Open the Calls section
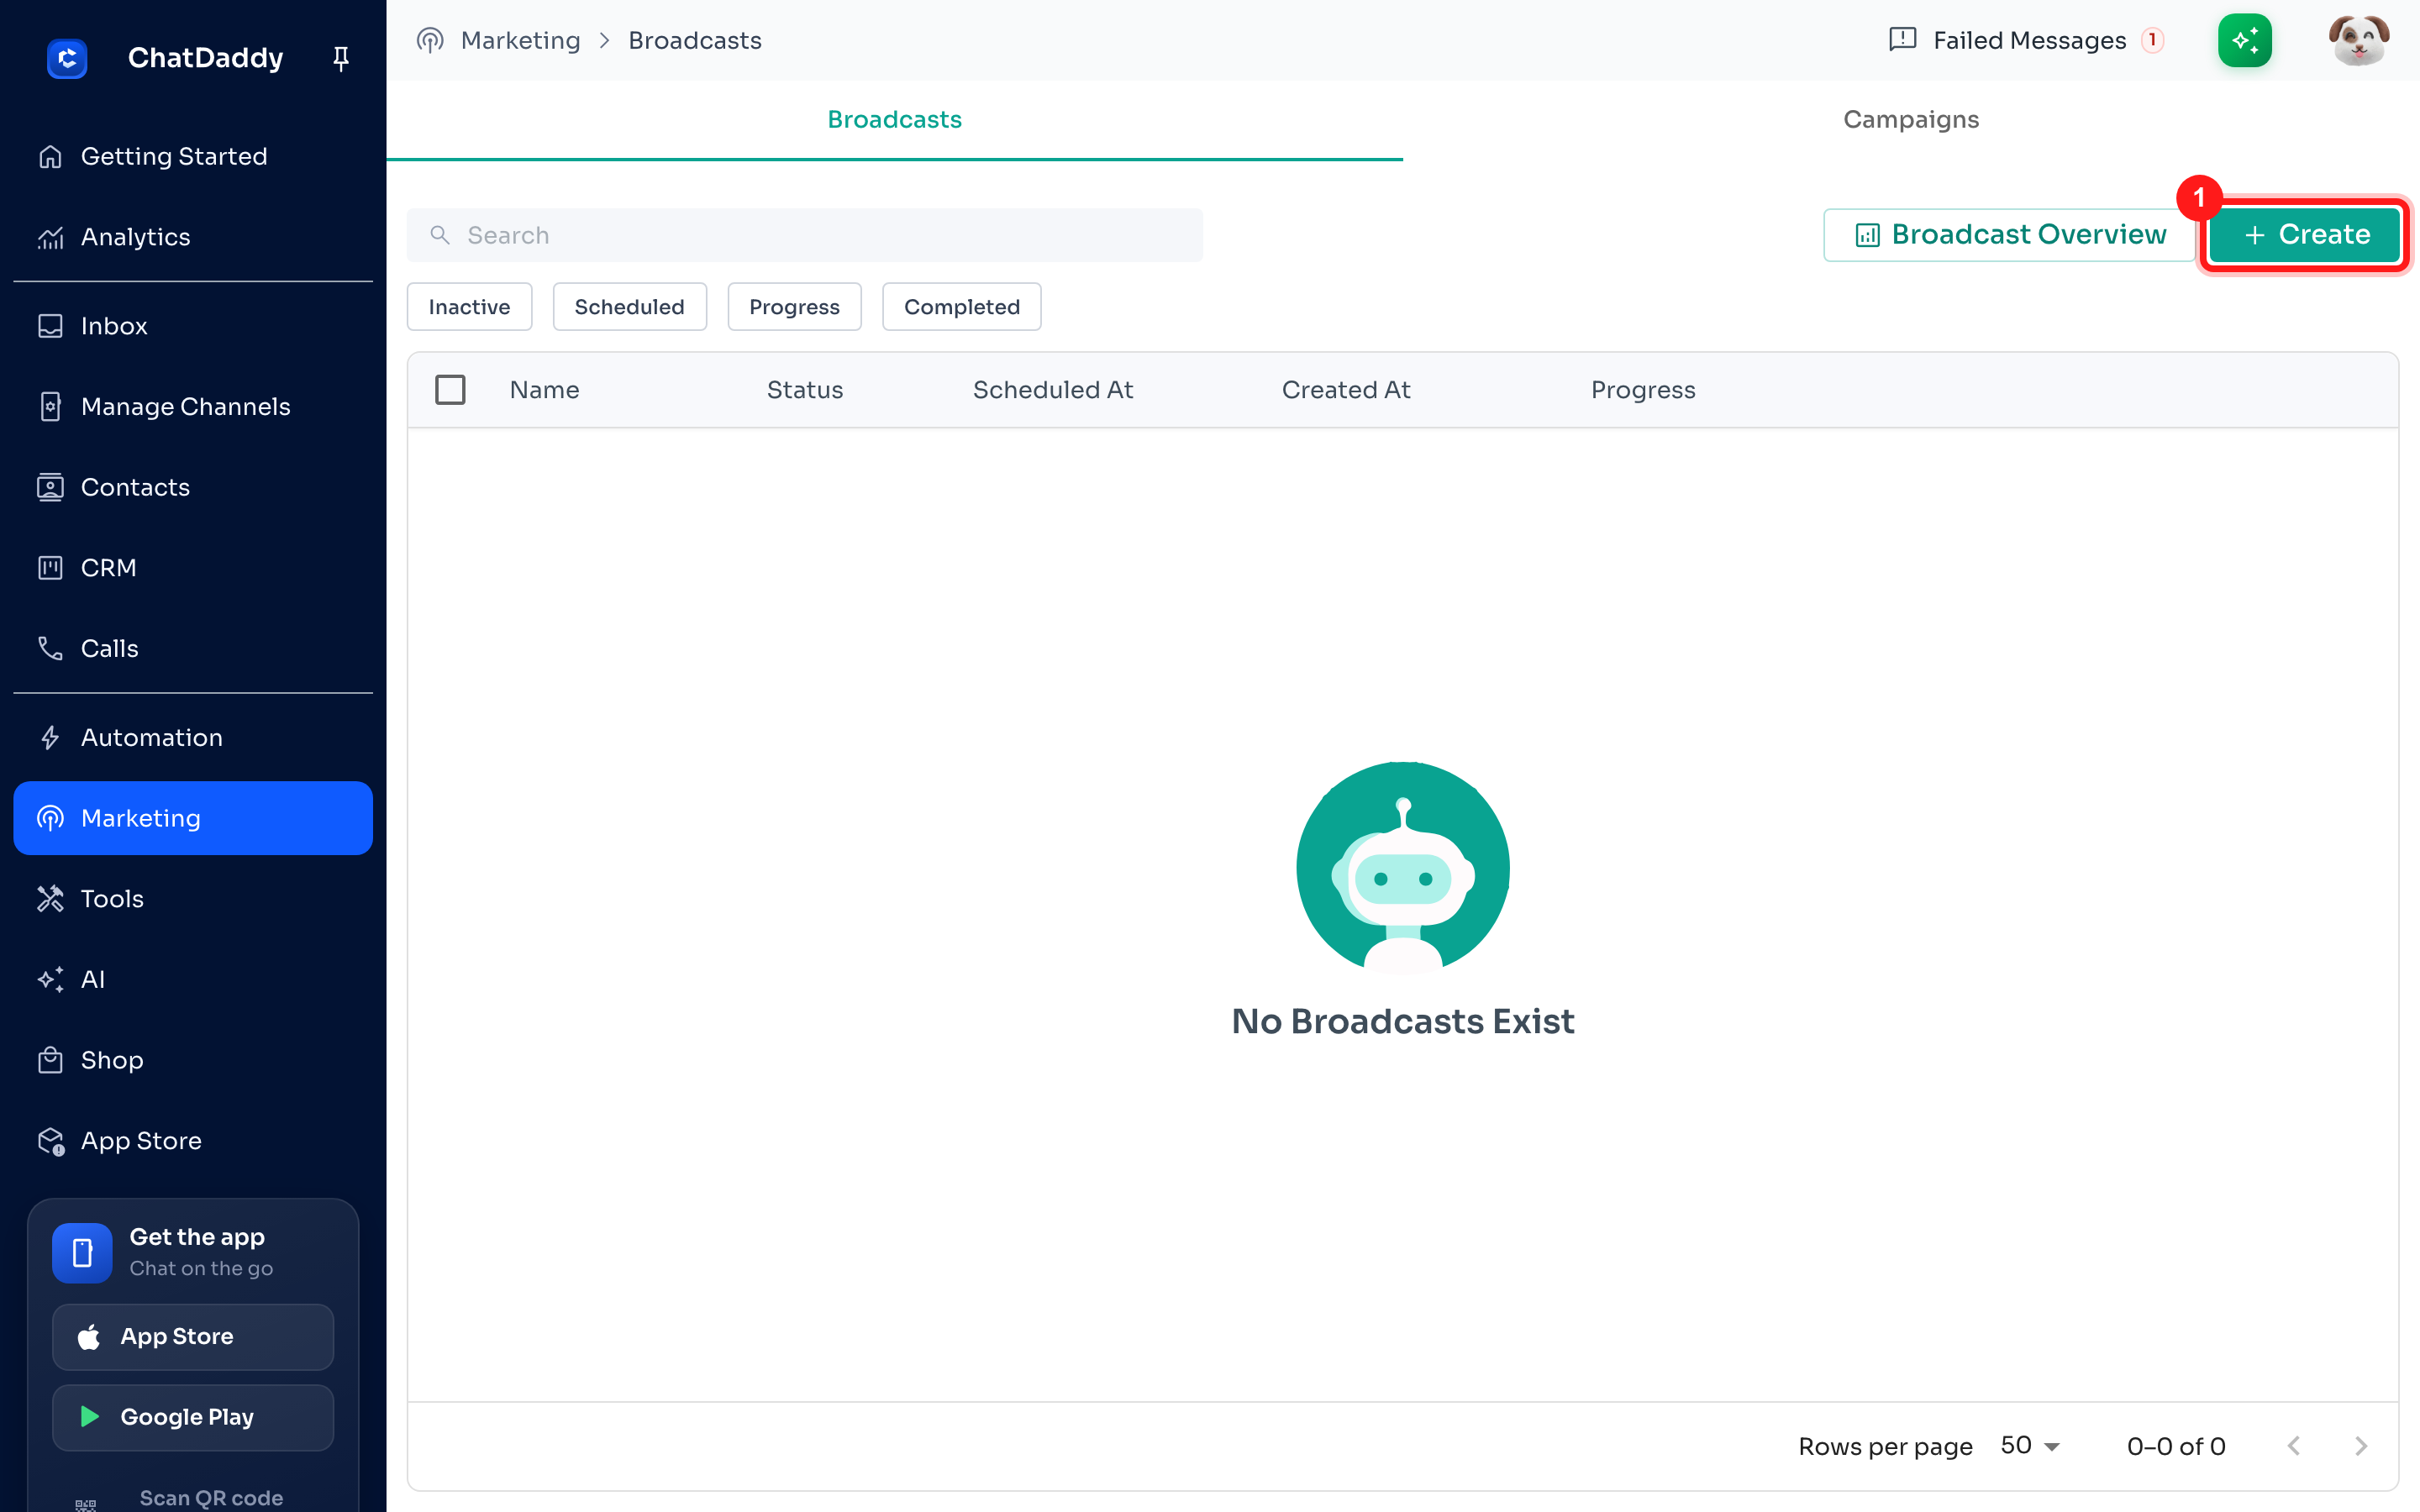This screenshot has height=1512, width=2420. click(193, 648)
